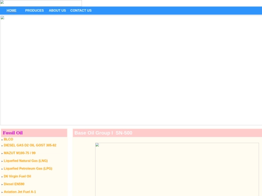Click the arrow bullet beside D6 Virgin Fuel Oil
The image size is (262, 196).
(x=2, y=177)
